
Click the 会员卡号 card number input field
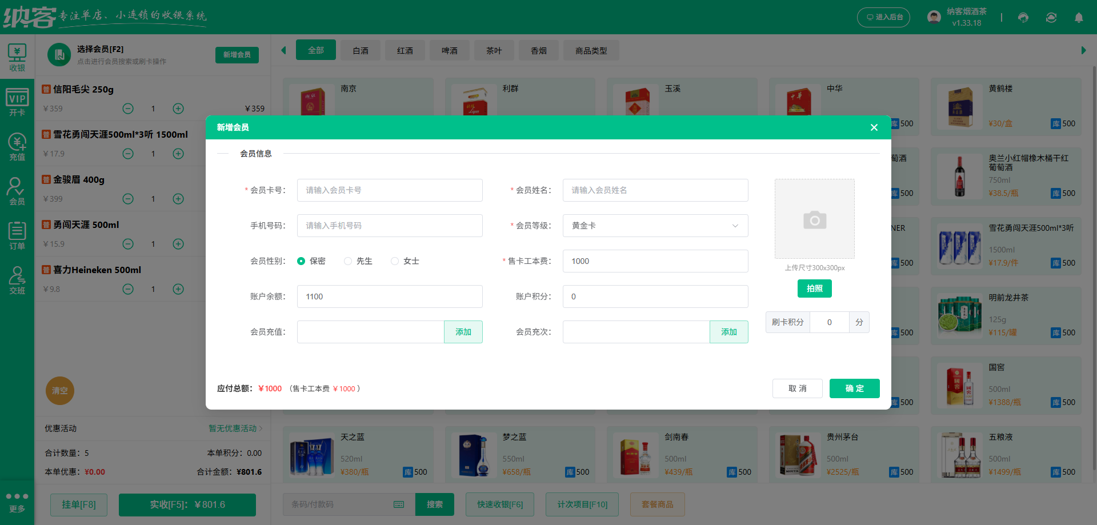[389, 190]
